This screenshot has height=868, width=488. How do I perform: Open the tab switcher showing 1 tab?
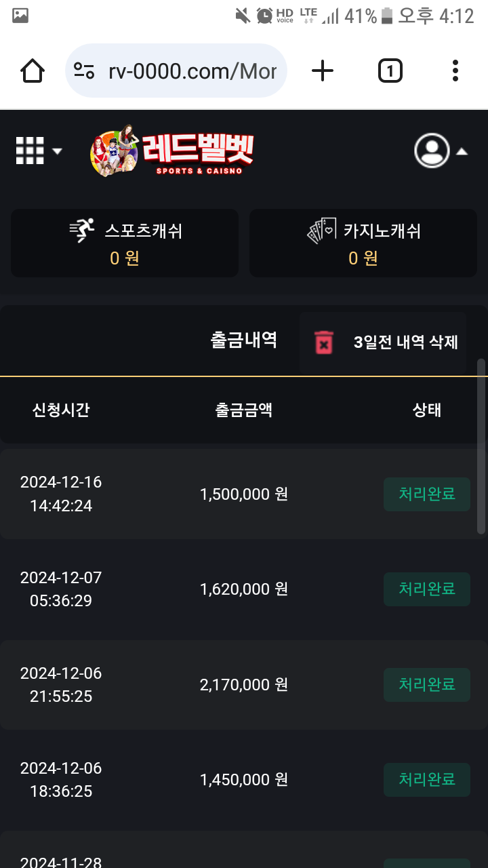pyautogui.click(x=390, y=71)
